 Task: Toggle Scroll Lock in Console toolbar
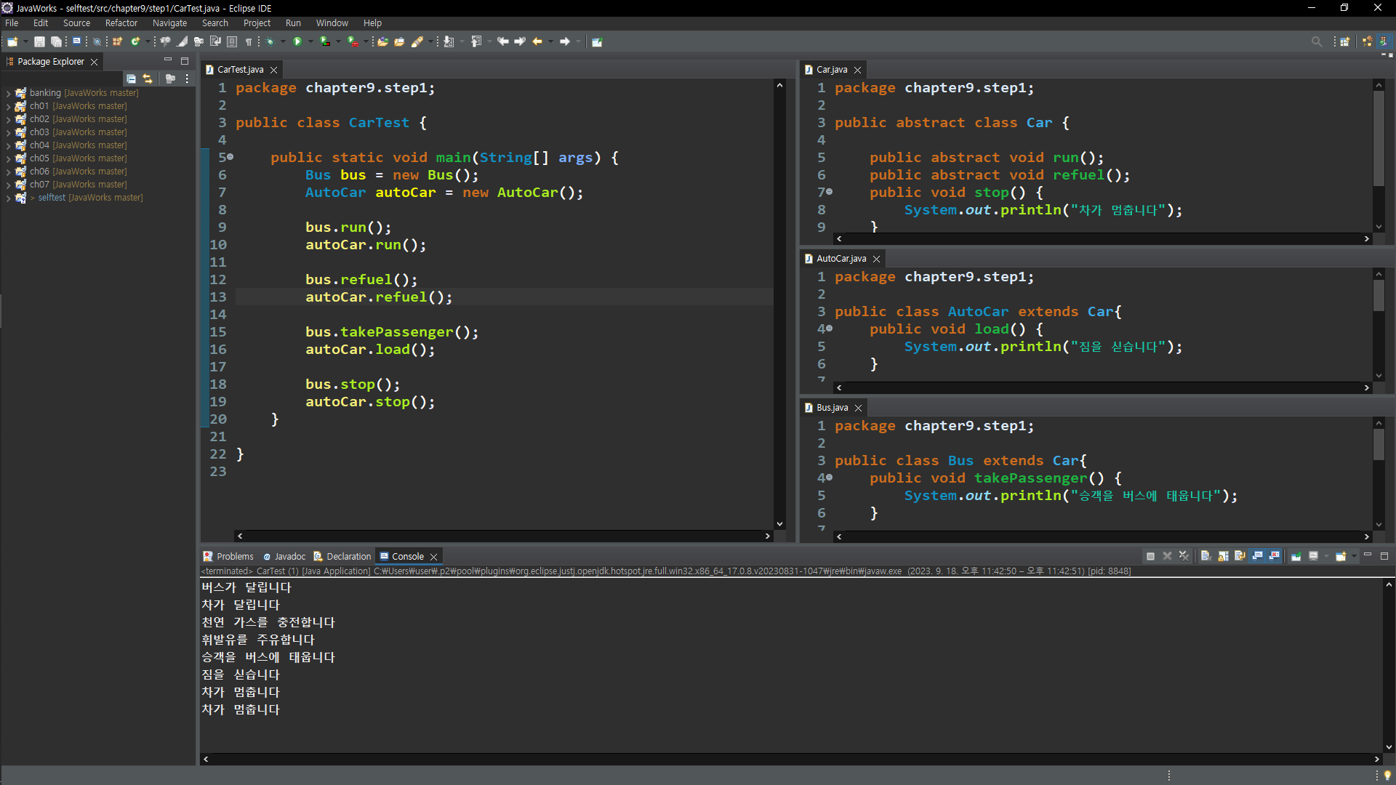coord(1223,556)
